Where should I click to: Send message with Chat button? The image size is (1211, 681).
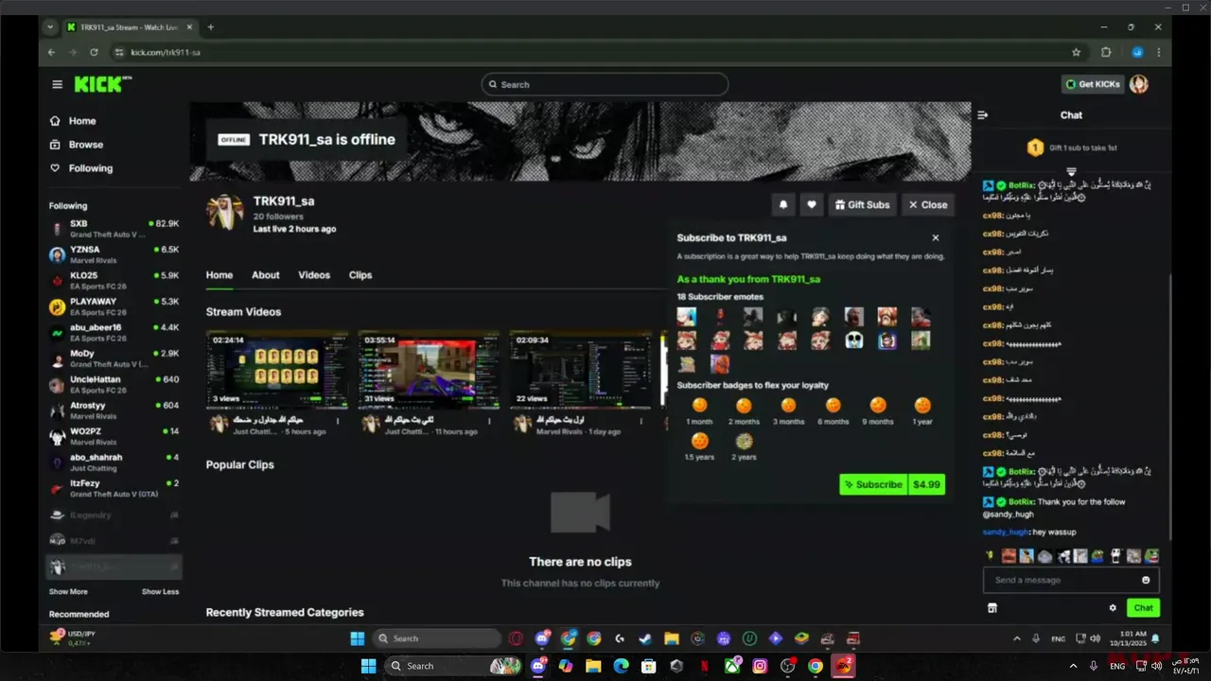tap(1144, 608)
